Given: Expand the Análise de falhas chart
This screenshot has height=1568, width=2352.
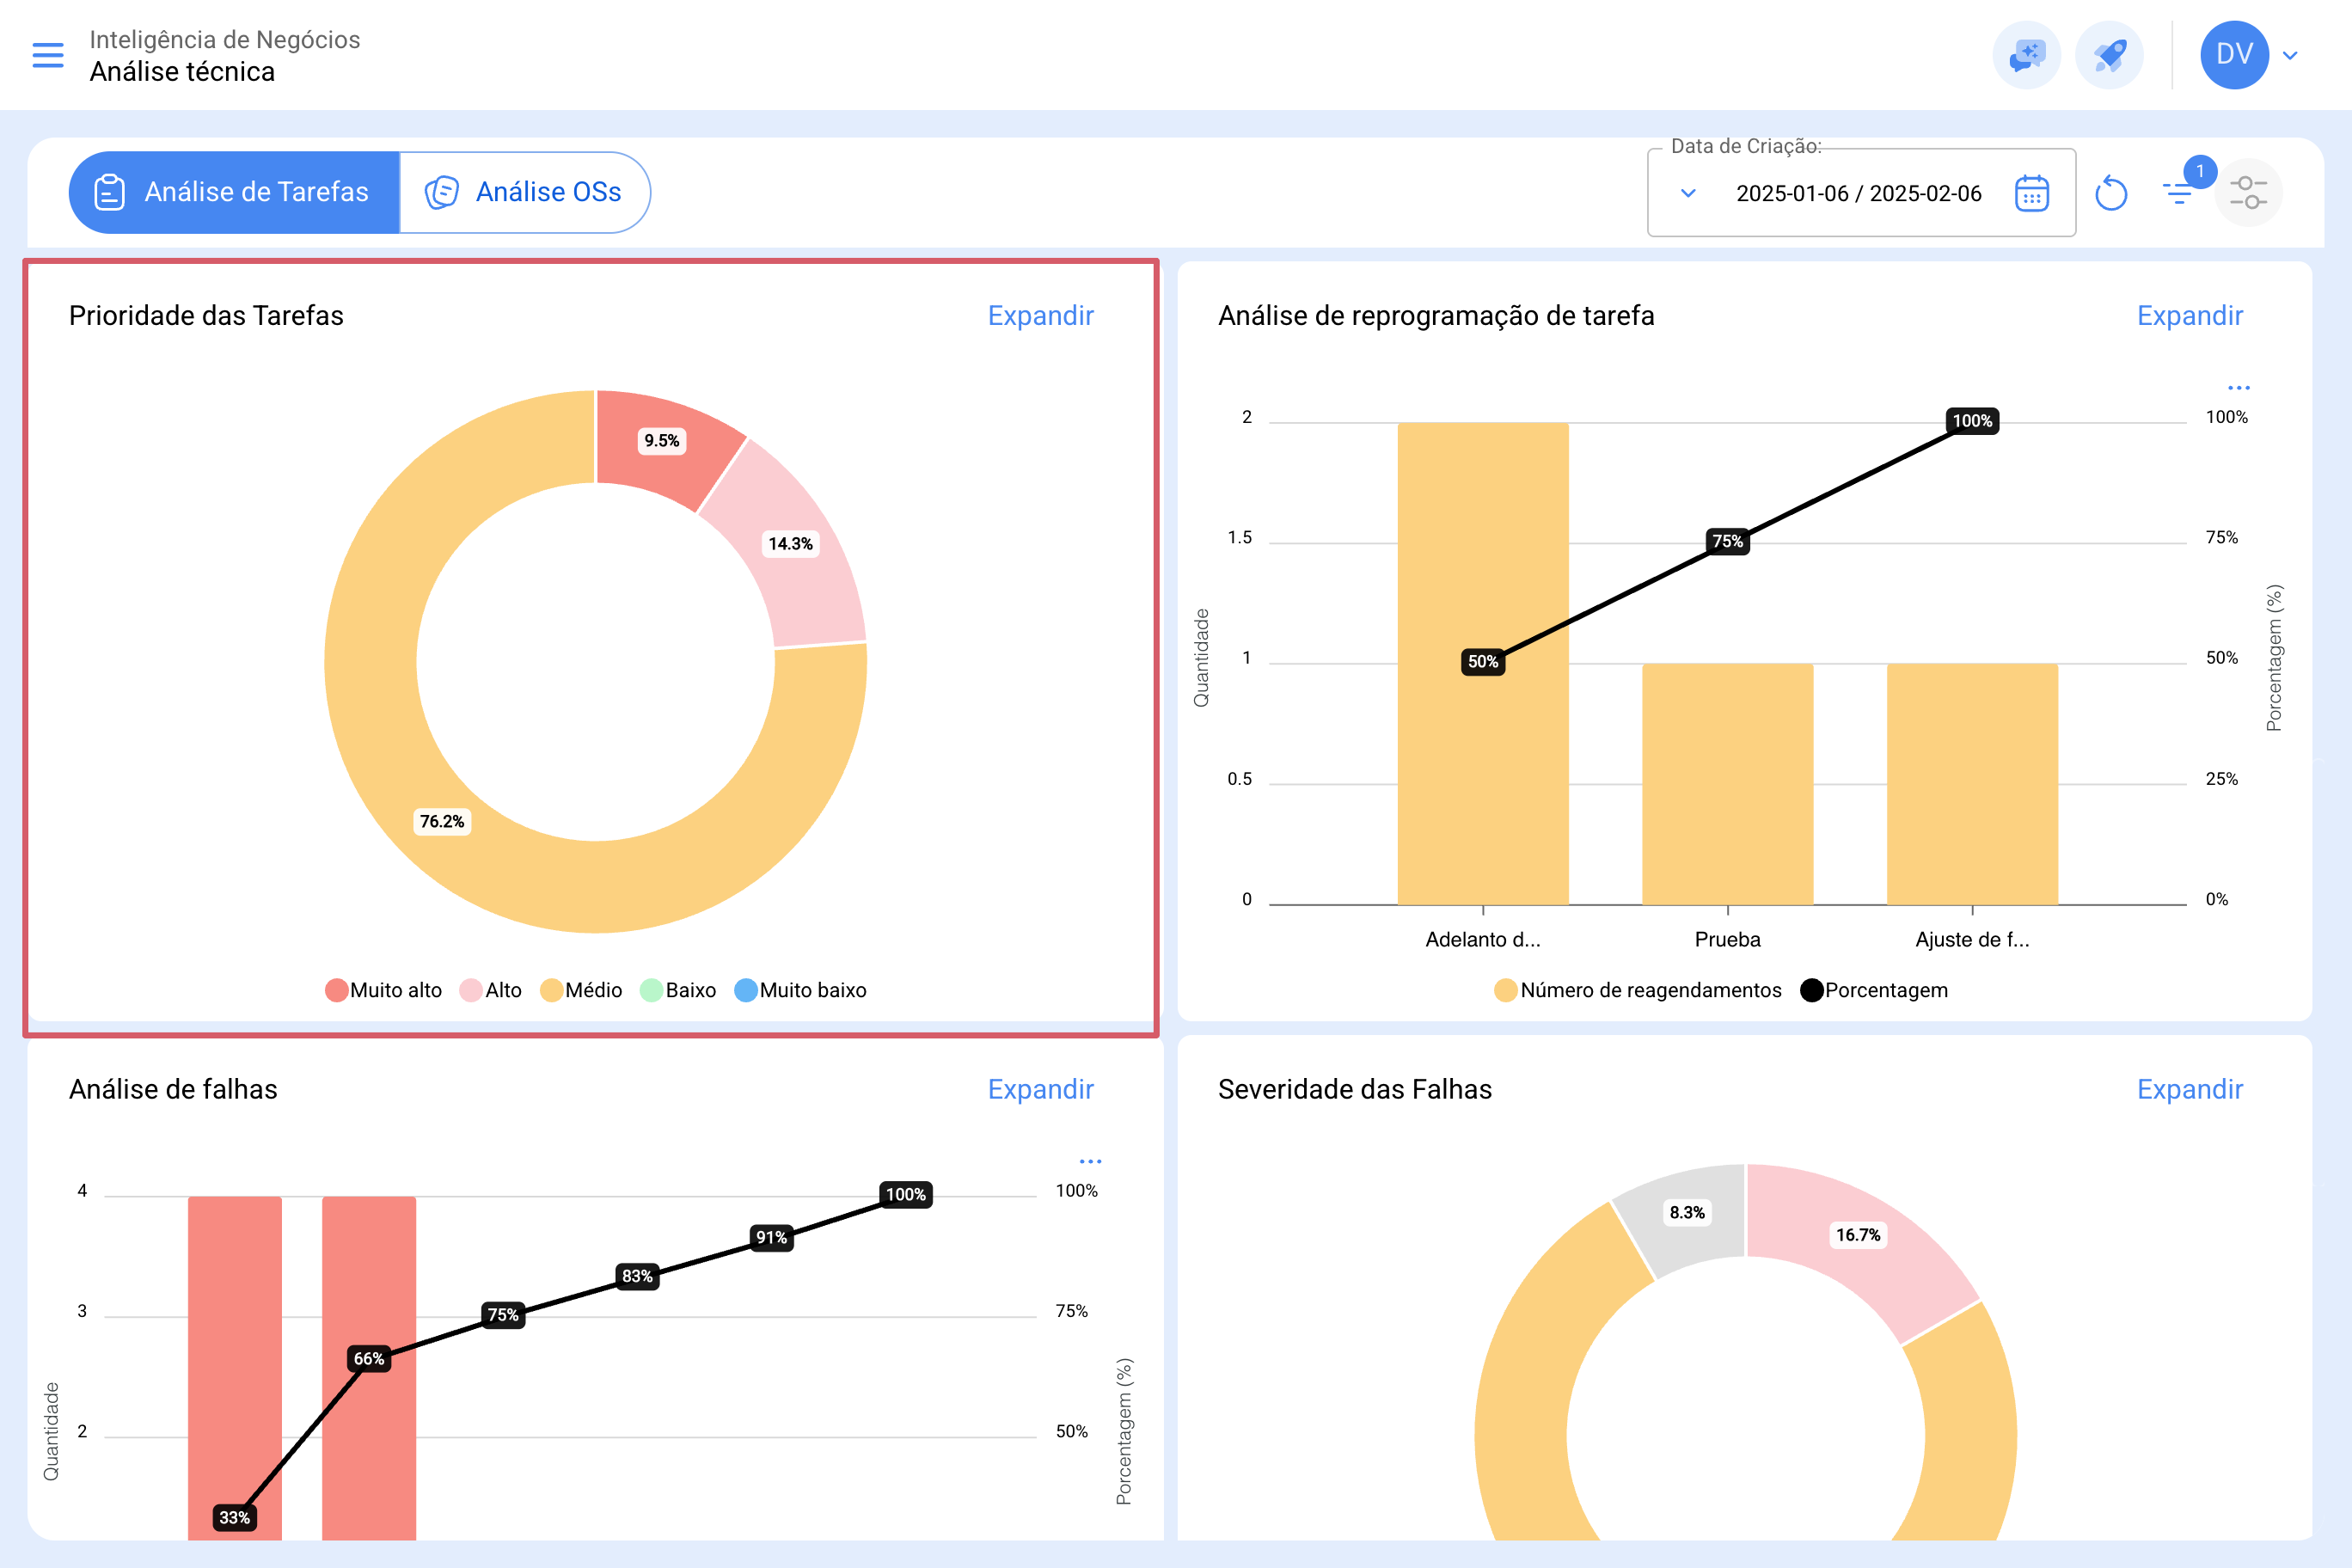Looking at the screenshot, I should 1040,1089.
